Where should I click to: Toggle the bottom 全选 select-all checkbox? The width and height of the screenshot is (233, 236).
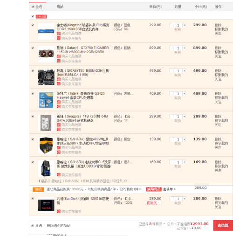(33, 226)
